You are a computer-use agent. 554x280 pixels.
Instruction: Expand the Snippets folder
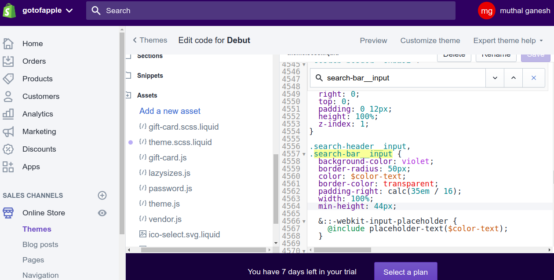tap(129, 76)
